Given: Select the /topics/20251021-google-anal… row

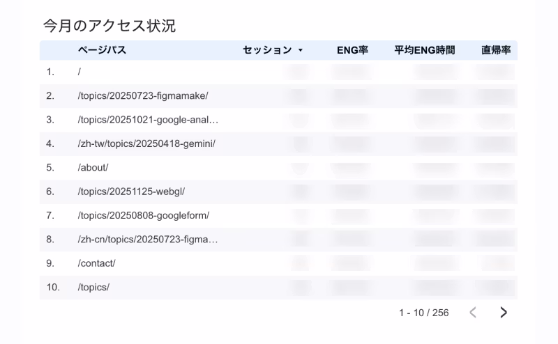Looking at the screenshot, I should [x=148, y=120].
